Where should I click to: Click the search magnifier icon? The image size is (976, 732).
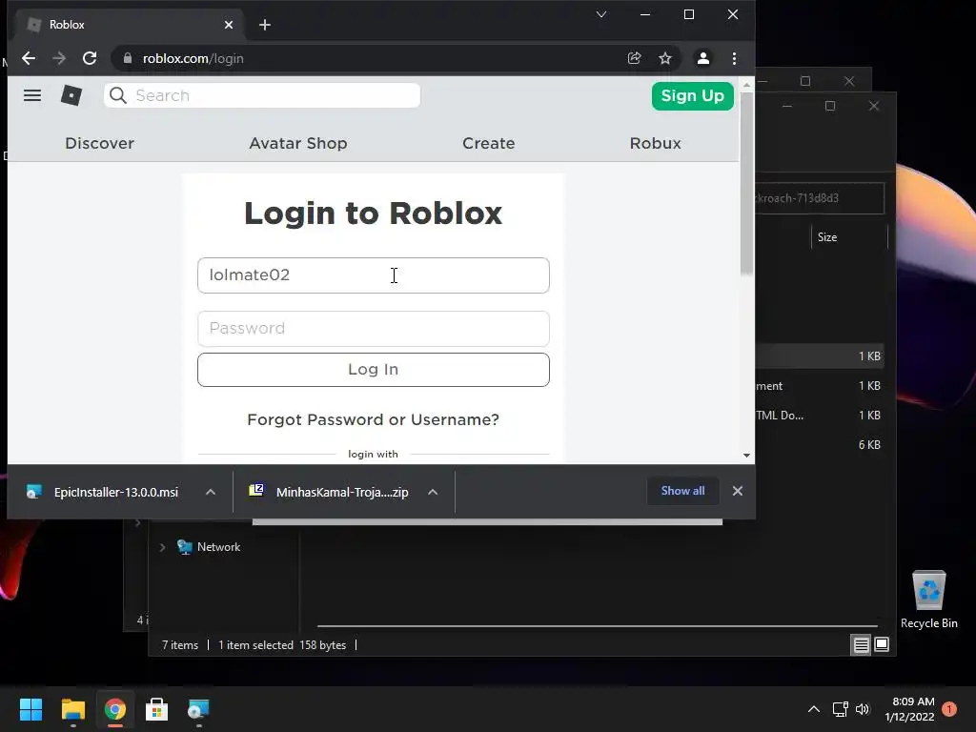[x=117, y=95]
